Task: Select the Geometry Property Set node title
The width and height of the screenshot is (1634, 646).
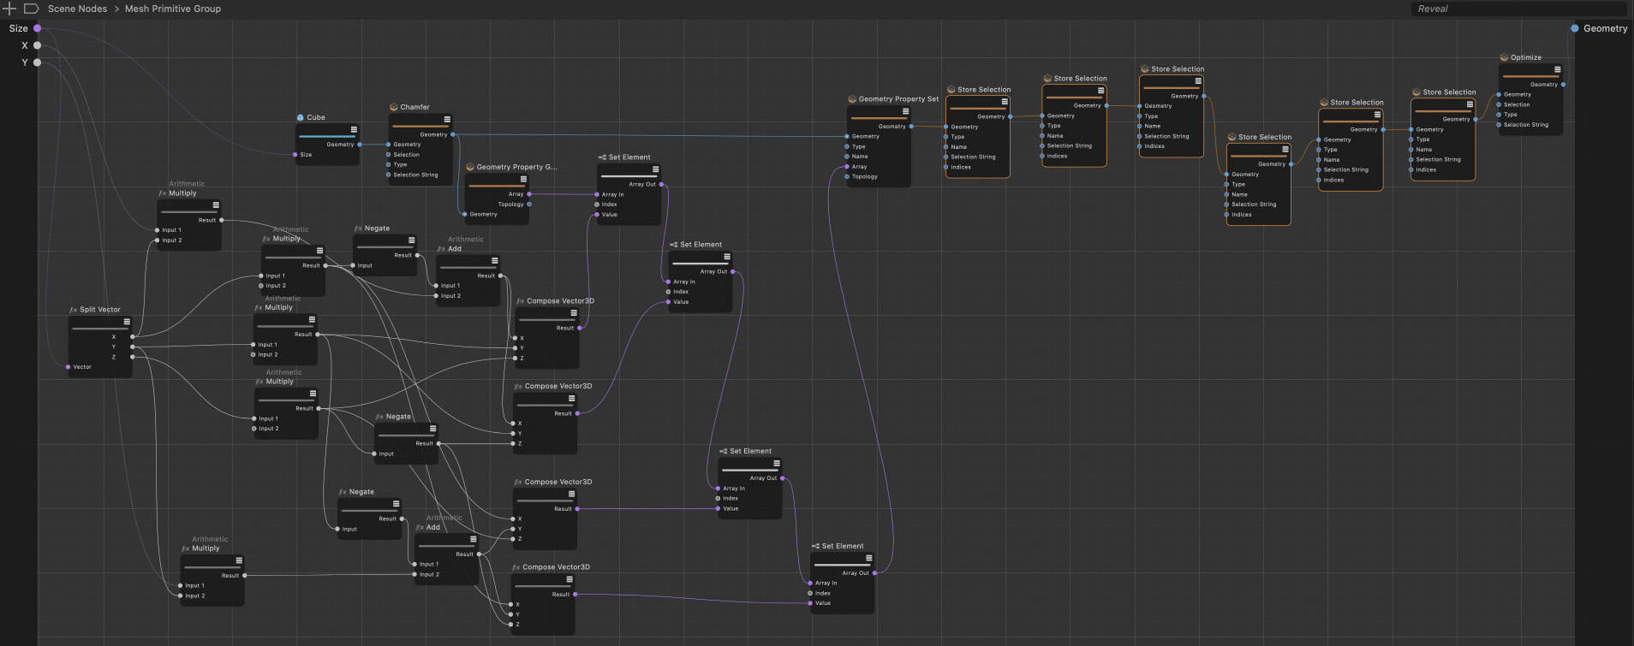Action: click(x=898, y=99)
